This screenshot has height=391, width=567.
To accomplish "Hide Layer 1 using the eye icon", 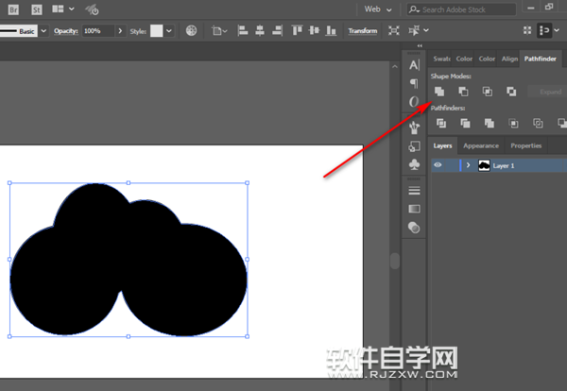I will (438, 165).
